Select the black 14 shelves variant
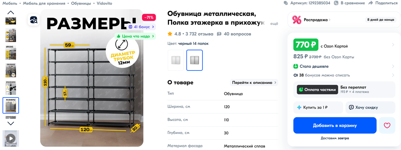This screenshot has width=401, height=150. 194,60
